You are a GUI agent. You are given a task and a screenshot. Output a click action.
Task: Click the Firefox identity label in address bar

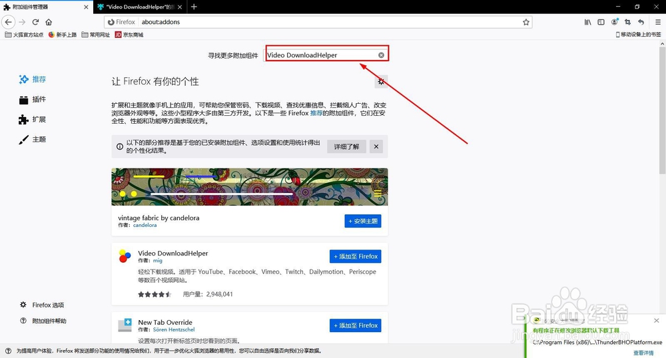point(121,22)
